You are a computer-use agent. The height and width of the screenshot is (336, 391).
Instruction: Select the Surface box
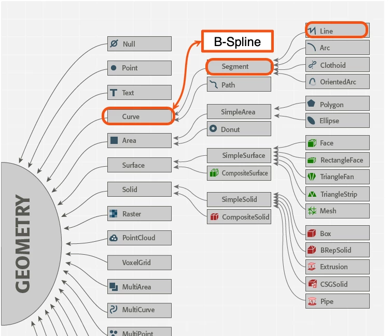139,165
